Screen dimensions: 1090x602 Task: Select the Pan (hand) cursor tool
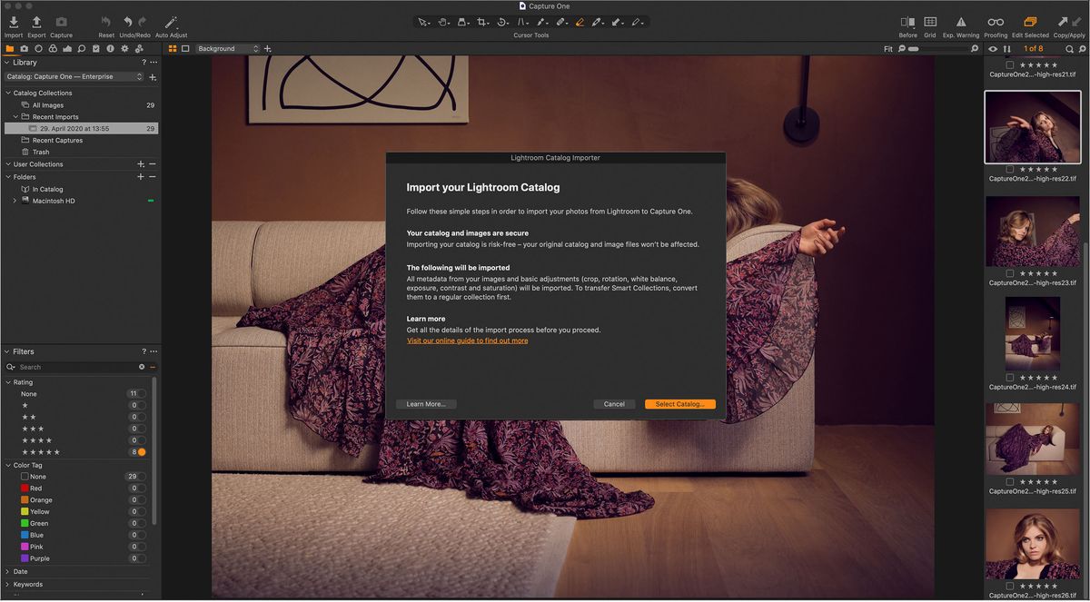(x=442, y=22)
